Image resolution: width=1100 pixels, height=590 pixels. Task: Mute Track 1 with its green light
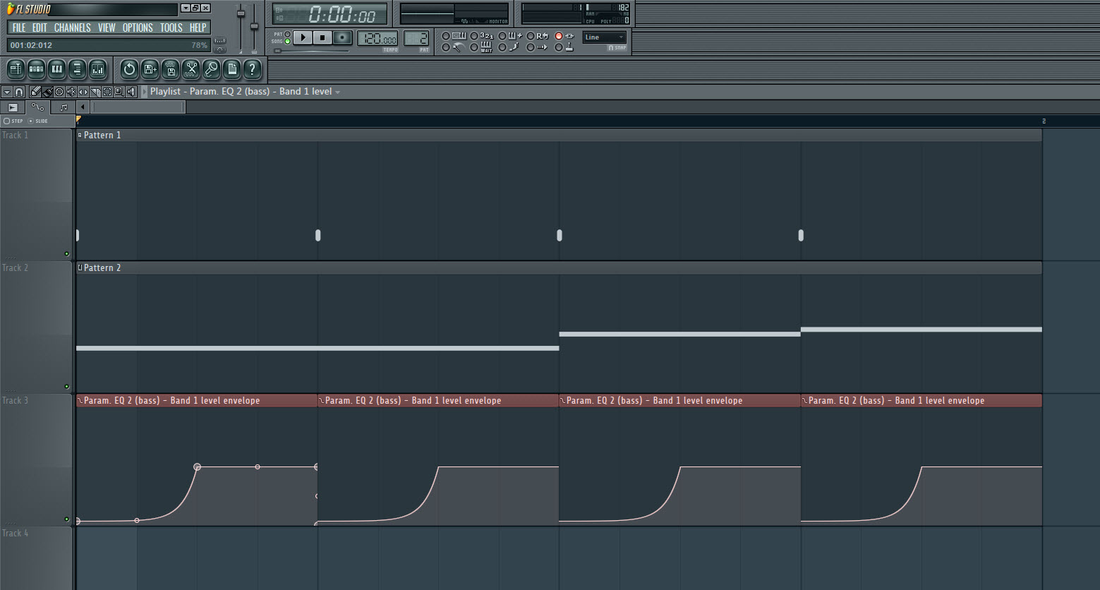click(x=67, y=254)
